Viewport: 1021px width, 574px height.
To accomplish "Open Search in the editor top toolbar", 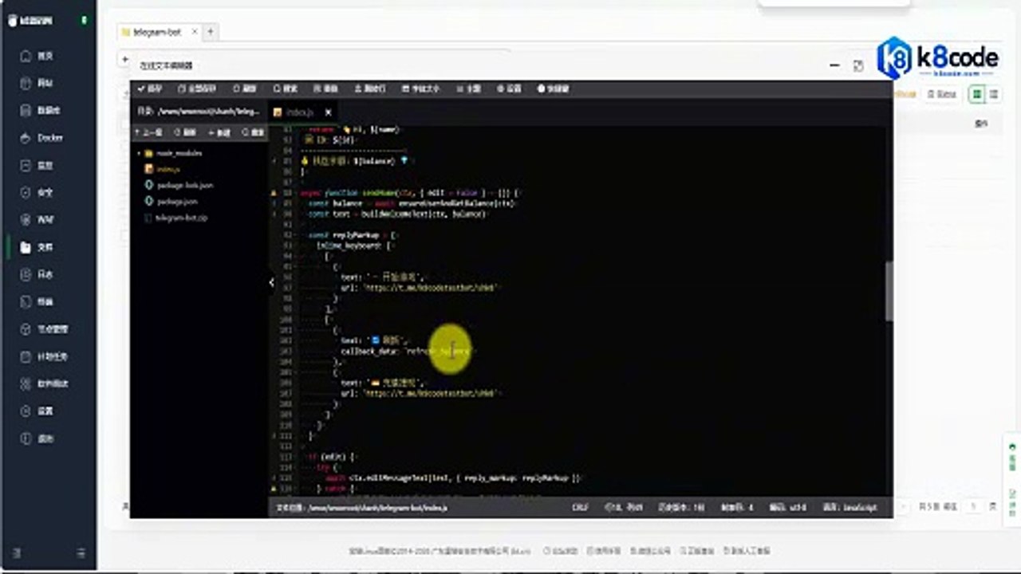I will [x=285, y=88].
